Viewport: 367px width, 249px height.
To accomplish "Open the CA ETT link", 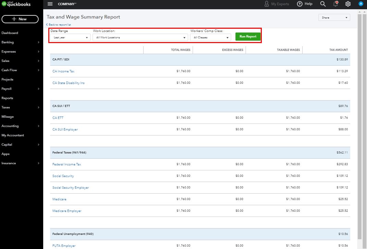I will click(58, 118).
